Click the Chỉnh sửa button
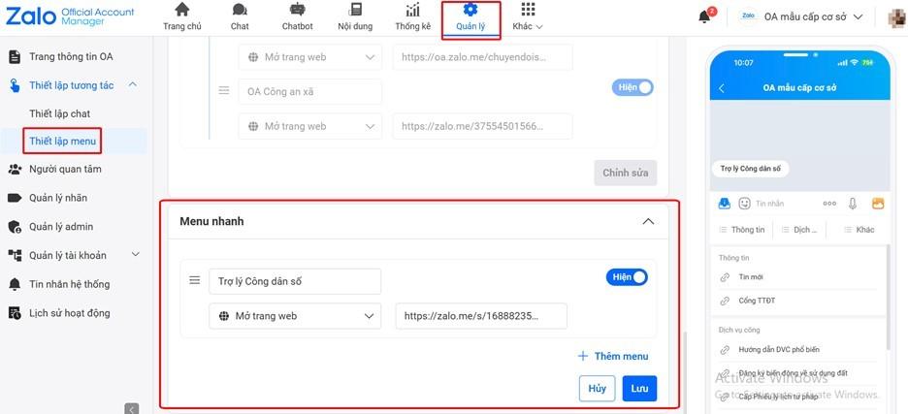This screenshot has height=414, width=908. click(626, 173)
